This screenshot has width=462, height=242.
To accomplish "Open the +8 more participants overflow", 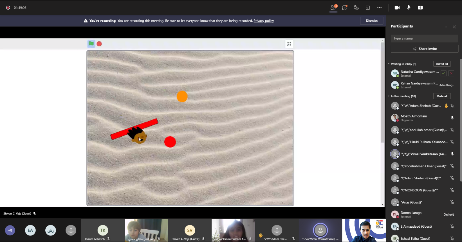I will point(10,230).
